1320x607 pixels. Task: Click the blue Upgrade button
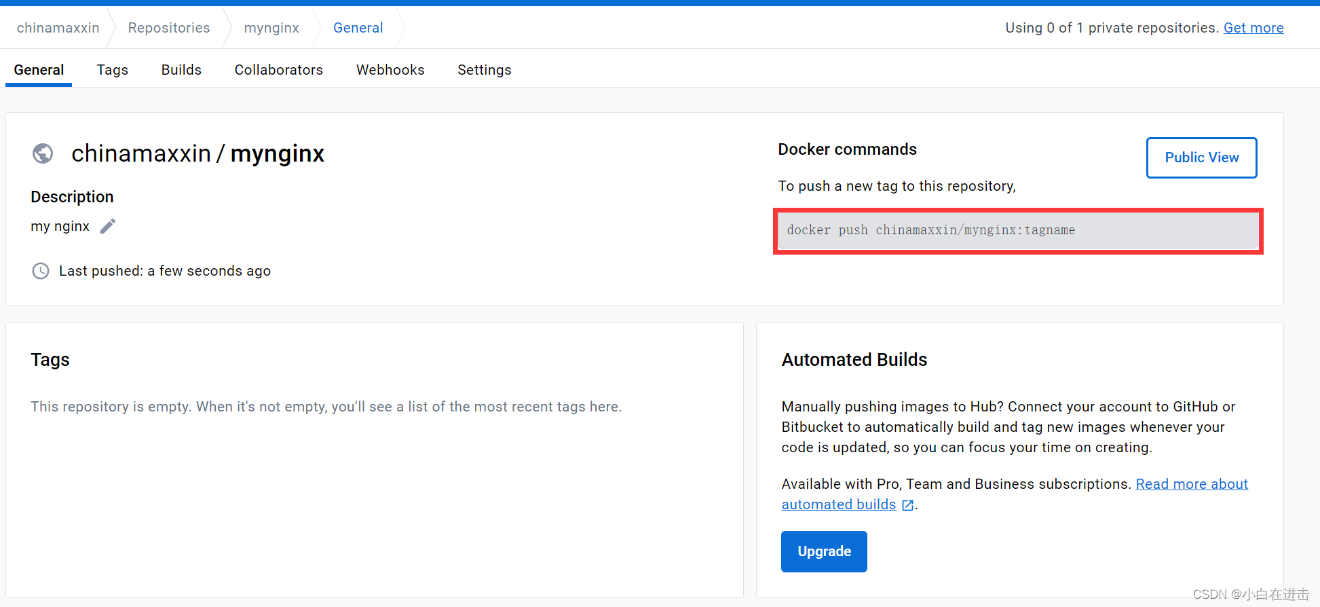824,551
